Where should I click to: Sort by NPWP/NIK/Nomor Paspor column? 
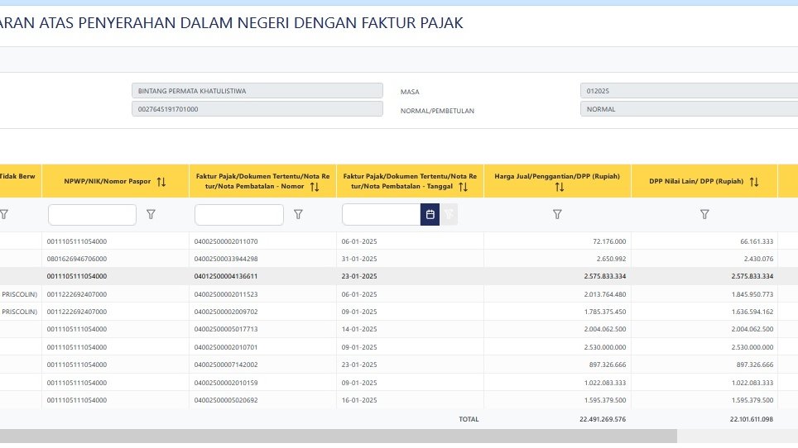(x=161, y=182)
